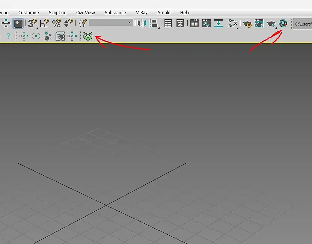Screen dimensions: 312x244
Task: Open the Rendered Frame Window
Action: [259, 23]
